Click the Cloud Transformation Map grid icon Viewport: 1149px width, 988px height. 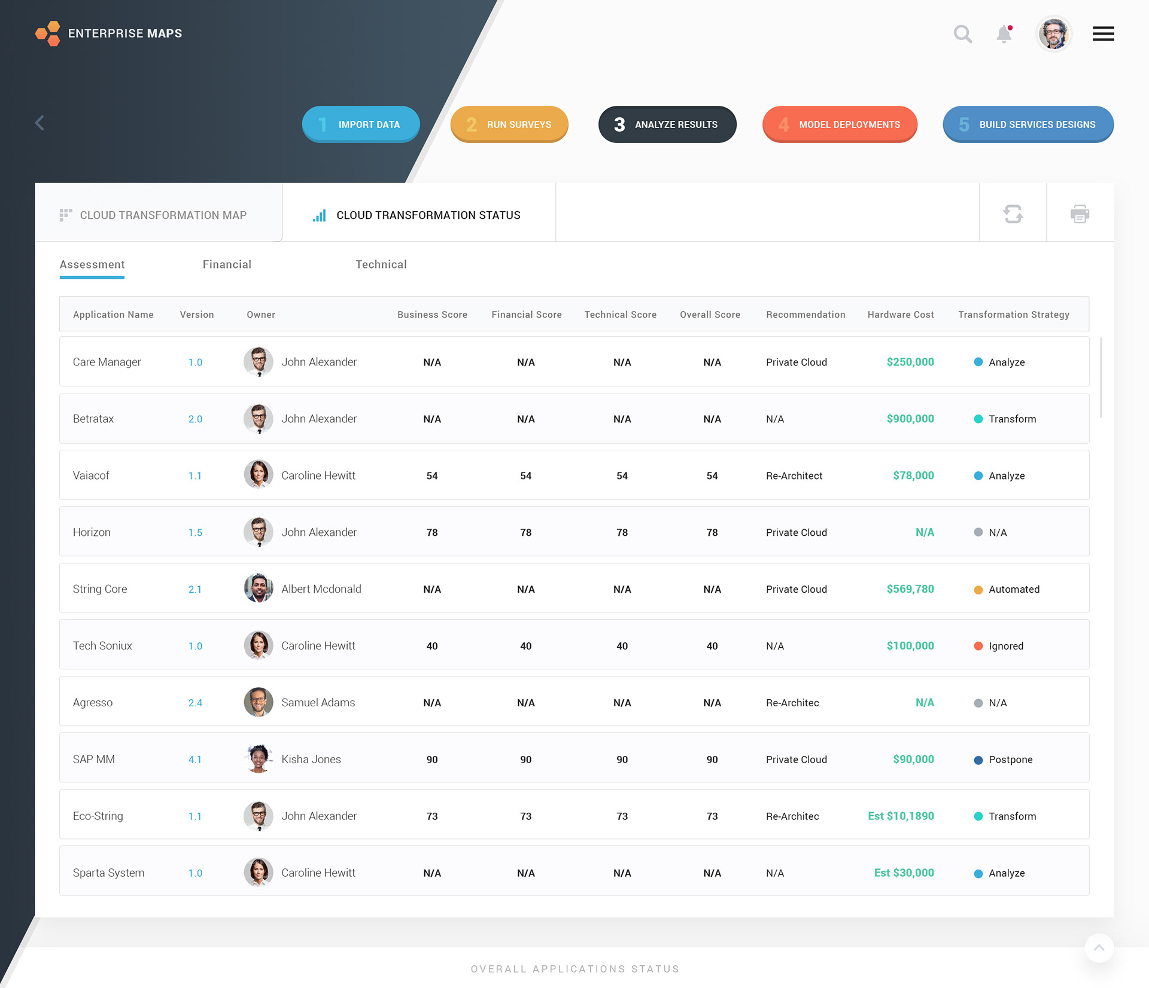[x=65, y=215]
